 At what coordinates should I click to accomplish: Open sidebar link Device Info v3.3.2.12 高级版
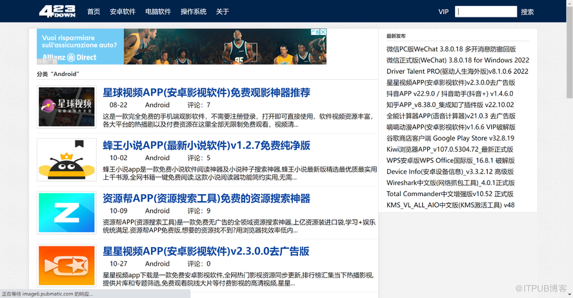coord(450,172)
